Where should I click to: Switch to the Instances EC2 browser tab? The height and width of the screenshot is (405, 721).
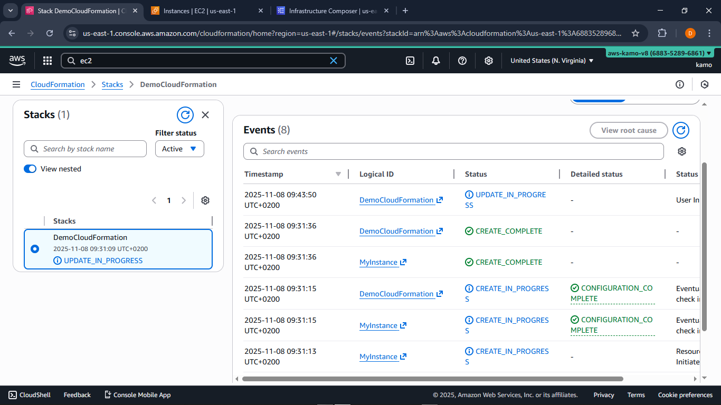point(201,11)
